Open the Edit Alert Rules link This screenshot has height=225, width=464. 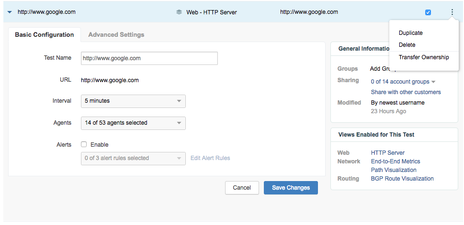click(210, 158)
